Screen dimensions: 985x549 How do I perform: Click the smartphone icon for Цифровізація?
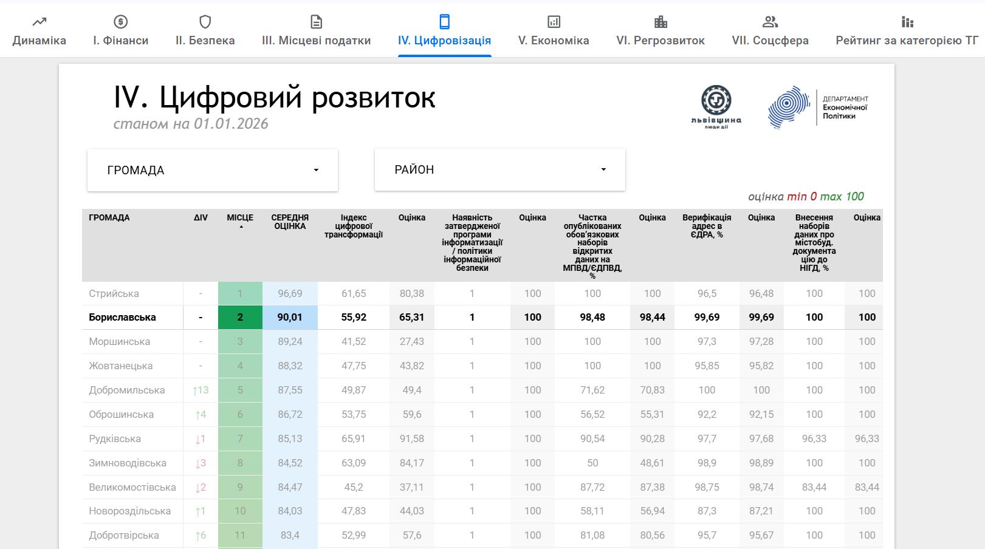pos(444,22)
